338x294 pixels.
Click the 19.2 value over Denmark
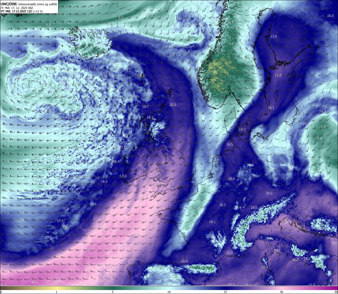tap(242, 129)
